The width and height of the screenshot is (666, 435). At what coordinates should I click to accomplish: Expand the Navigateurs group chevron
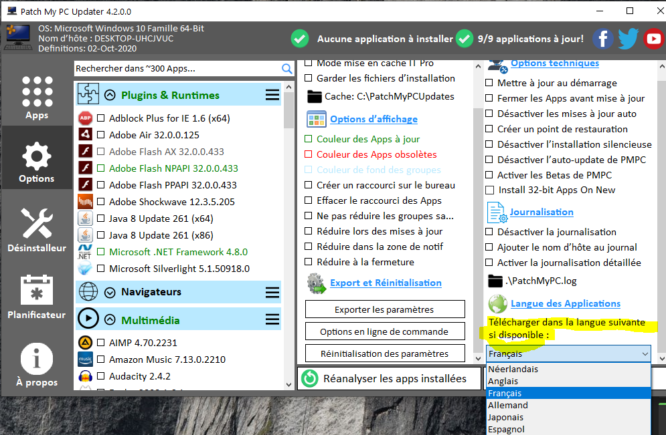click(110, 292)
